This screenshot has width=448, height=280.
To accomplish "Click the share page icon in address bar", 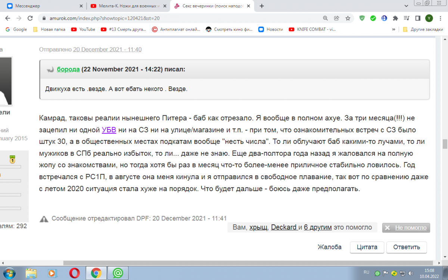I will (x=336, y=18).
